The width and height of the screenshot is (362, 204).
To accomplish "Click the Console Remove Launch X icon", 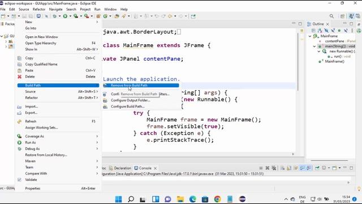I will click(x=268, y=168).
